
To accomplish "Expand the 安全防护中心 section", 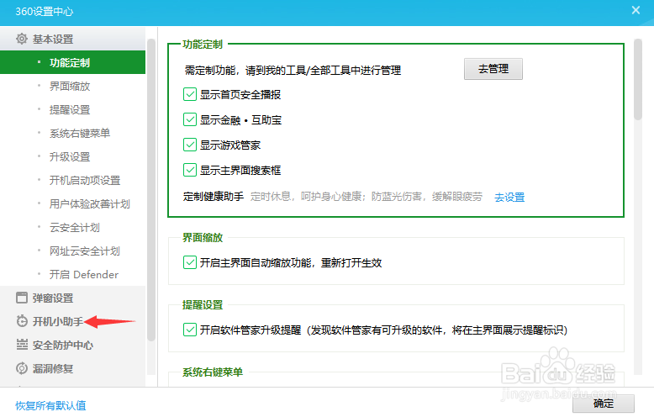I will tap(72, 345).
